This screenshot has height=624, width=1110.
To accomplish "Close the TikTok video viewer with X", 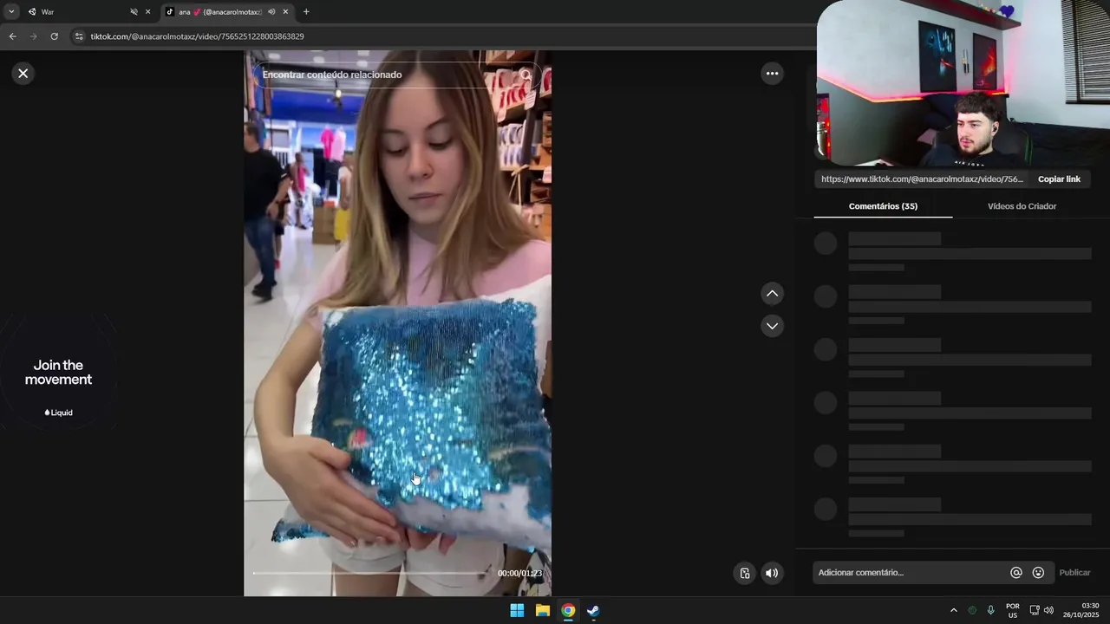I will 23,74.
